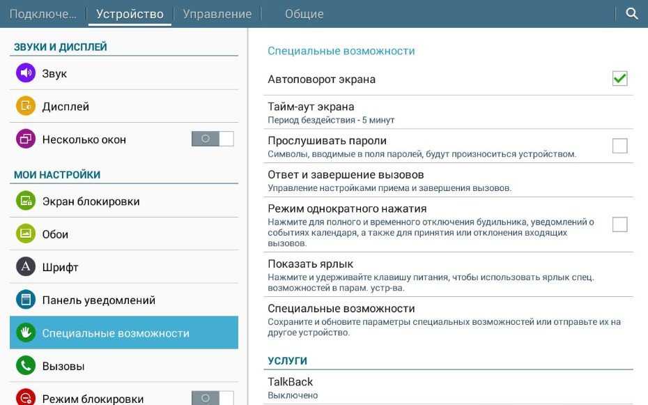Image resolution: width=648 pixels, height=405 pixels.
Task: Select the Устройство tab
Action: 130,14
